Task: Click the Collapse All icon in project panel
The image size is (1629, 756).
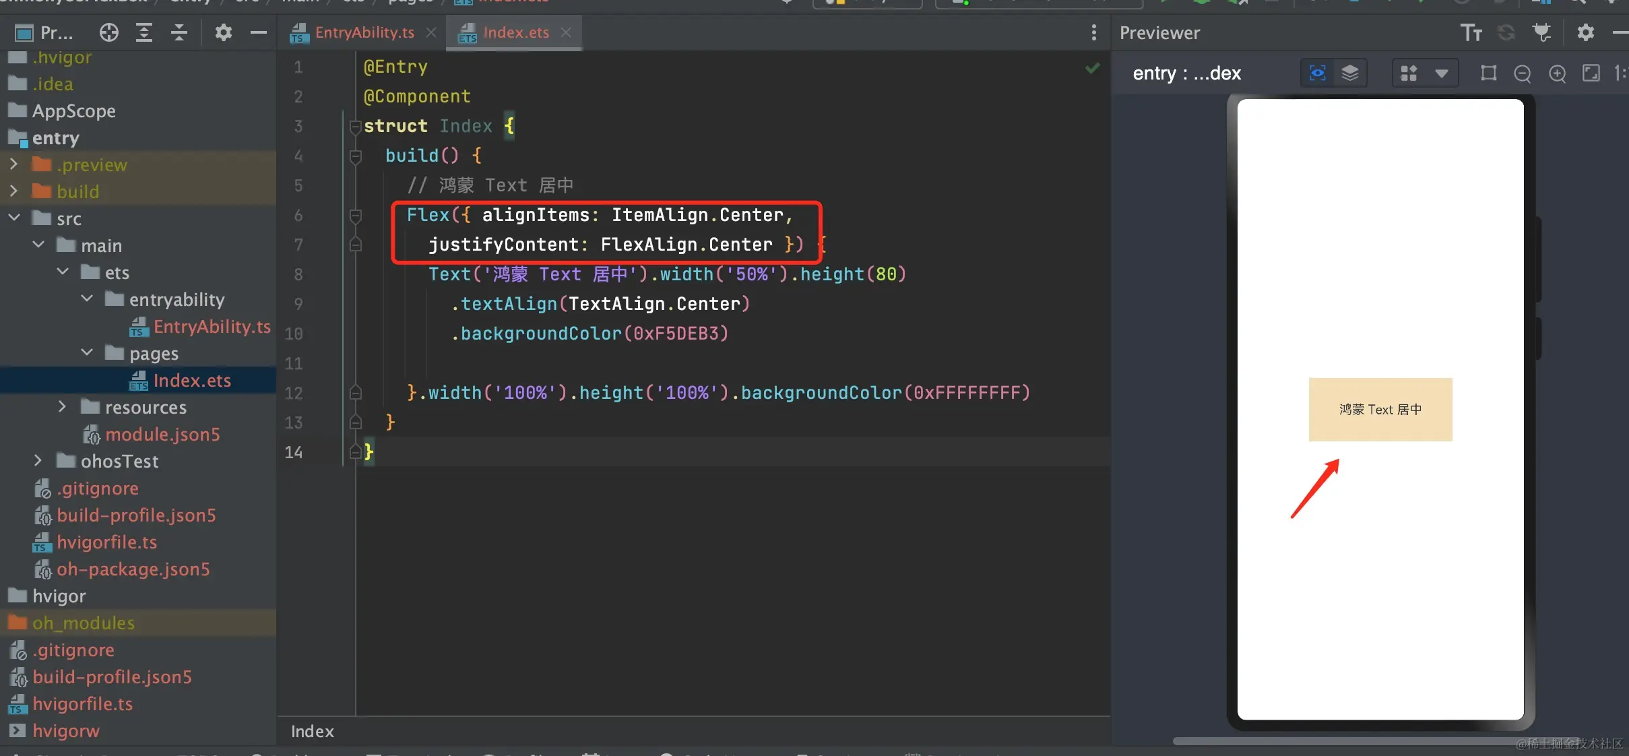Action: pyautogui.click(x=179, y=32)
